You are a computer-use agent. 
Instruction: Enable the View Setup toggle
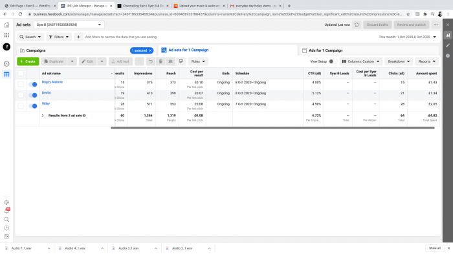click(333, 61)
